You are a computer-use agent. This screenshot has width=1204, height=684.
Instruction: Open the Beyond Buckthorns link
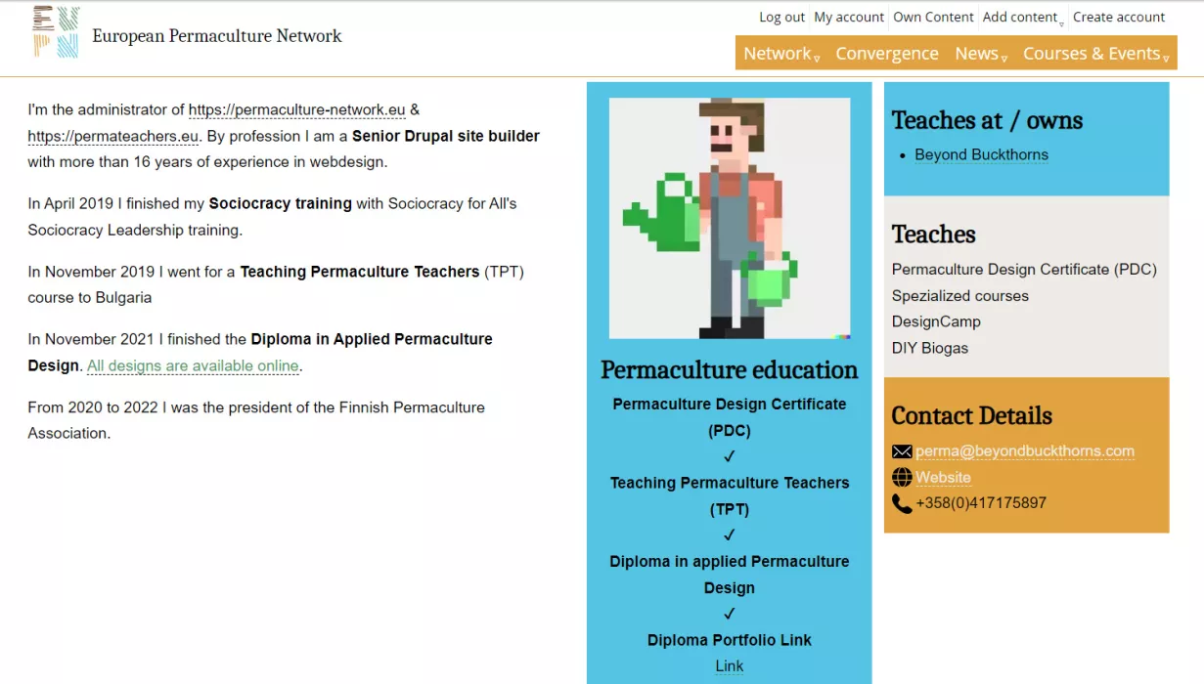tap(981, 154)
